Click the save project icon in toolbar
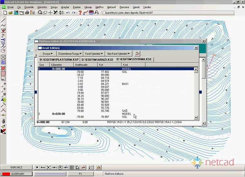This screenshot has height=177, width=245. [16, 13]
